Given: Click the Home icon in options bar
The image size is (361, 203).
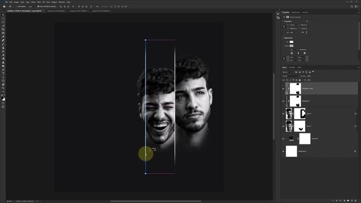Looking at the screenshot, I should (4, 6).
